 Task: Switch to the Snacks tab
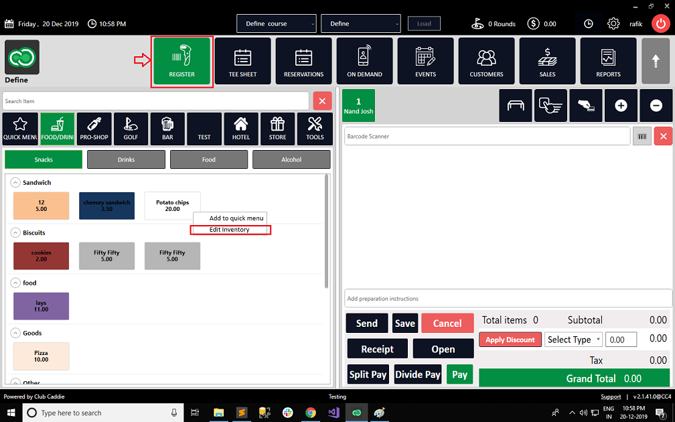click(44, 159)
